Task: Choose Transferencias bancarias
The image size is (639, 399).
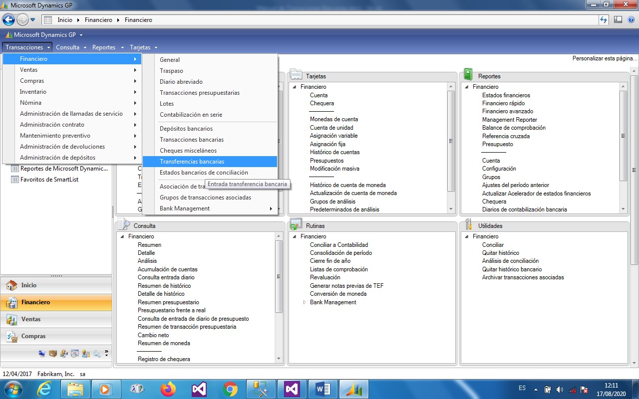Action: click(x=210, y=162)
